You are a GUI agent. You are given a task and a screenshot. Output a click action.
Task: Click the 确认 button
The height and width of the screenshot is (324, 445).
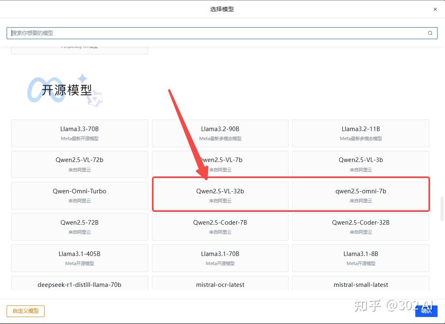[x=426, y=311]
